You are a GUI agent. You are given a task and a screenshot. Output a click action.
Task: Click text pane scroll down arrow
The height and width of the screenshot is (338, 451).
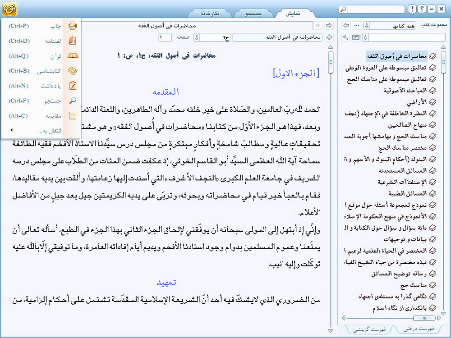[x=331, y=330]
